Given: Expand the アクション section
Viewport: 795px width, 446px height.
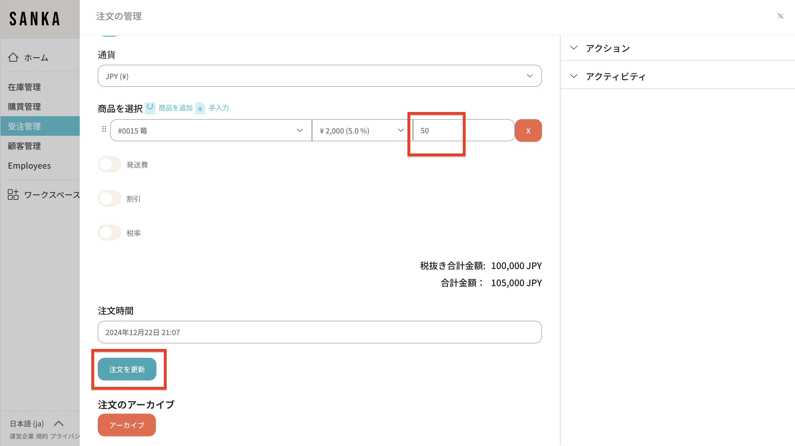Looking at the screenshot, I should tap(607, 48).
